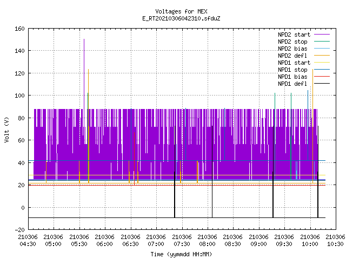
Task: Click the green NPD2 stop legend line sample
Action: [322, 42]
